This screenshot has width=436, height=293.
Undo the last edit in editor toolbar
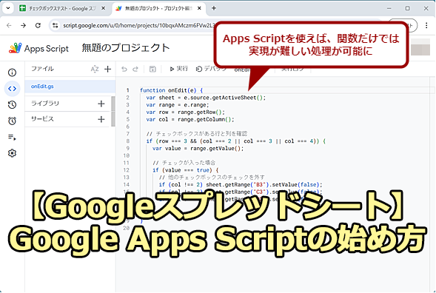coord(124,69)
